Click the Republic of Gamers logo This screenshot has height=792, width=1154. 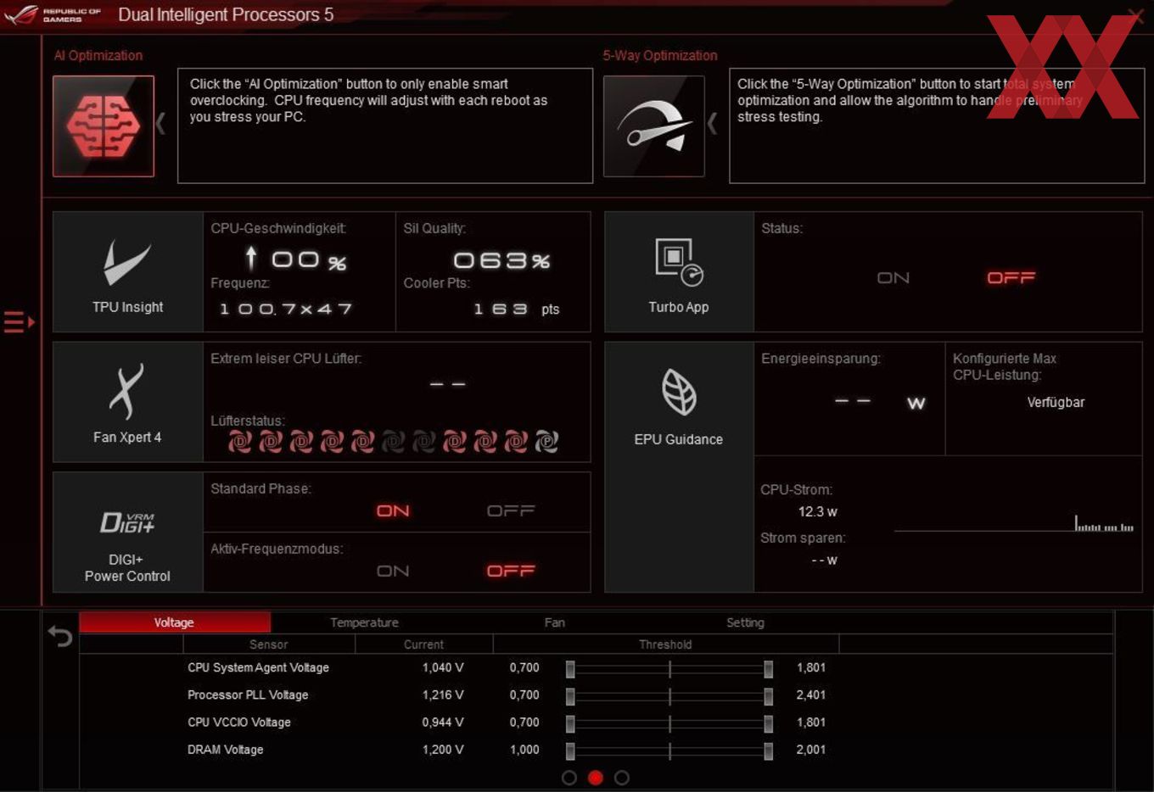tap(53, 14)
